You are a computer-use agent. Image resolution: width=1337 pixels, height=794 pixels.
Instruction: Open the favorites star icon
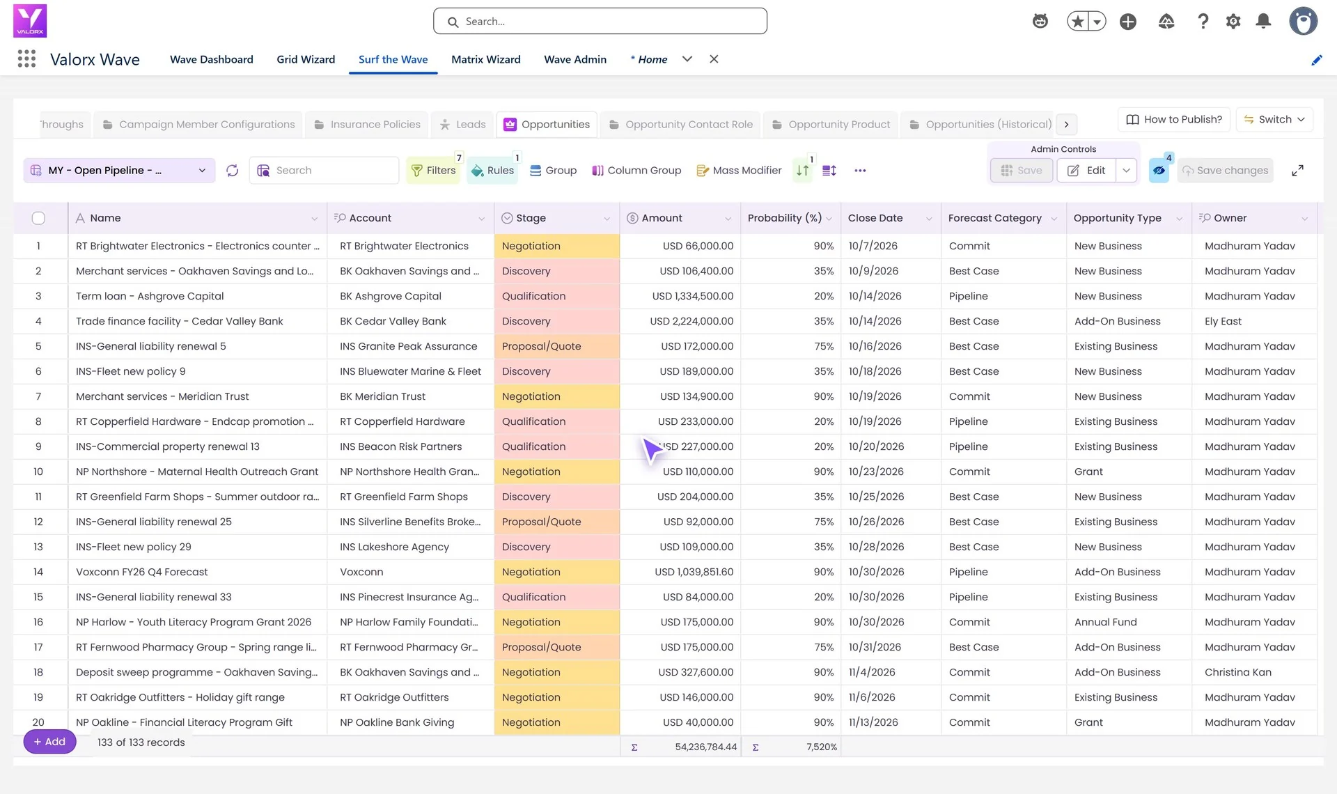1078,22
